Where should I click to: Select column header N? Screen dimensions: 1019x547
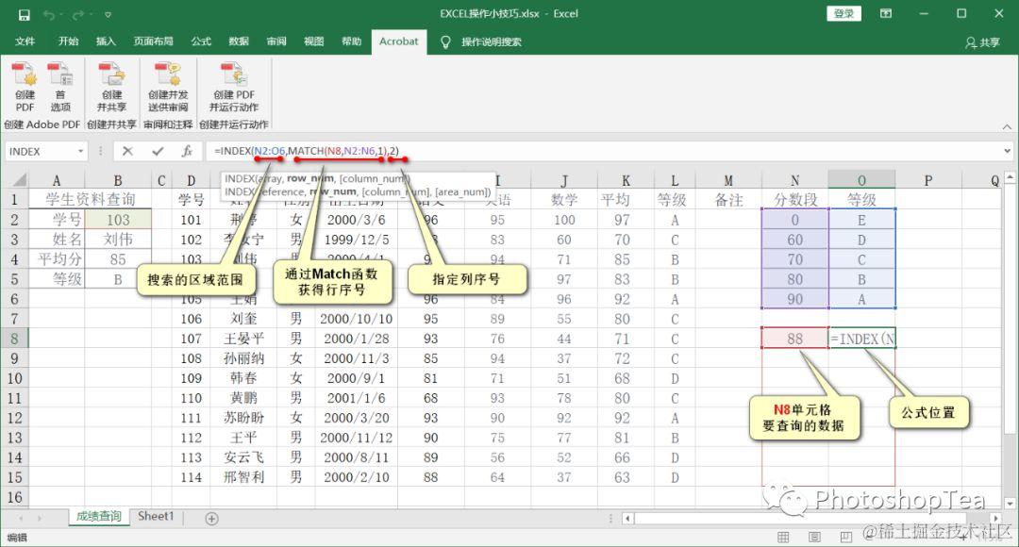point(794,180)
